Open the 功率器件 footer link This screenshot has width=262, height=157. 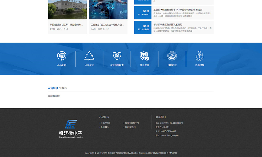[x=104, y=127]
